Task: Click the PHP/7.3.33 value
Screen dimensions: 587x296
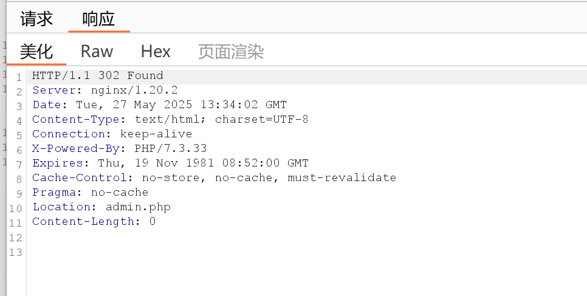Action: pos(171,149)
